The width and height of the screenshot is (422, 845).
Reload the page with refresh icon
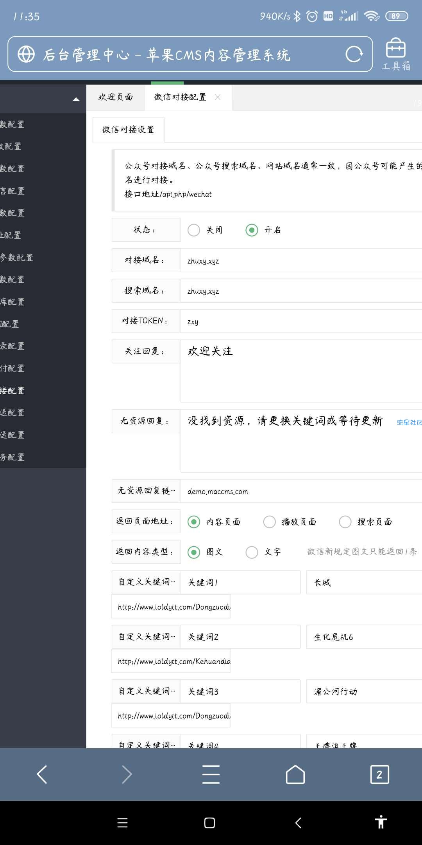354,54
